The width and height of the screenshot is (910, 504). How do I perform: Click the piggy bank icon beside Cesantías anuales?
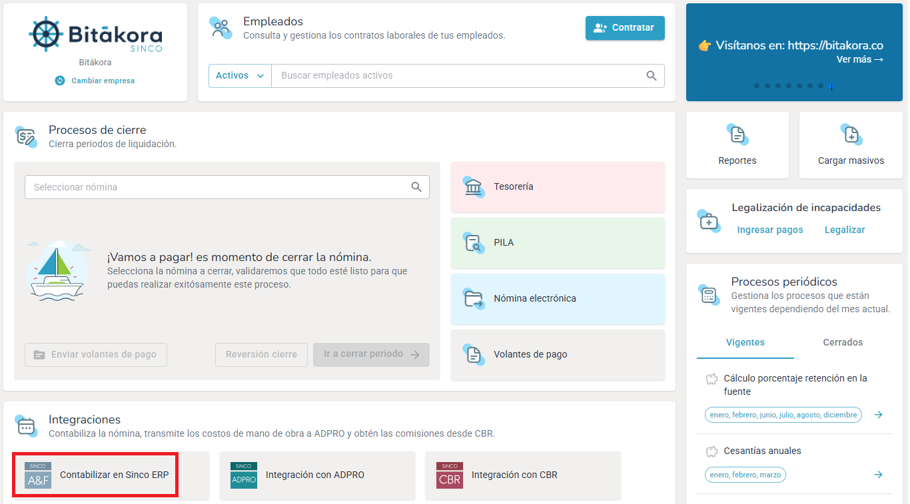point(711,451)
